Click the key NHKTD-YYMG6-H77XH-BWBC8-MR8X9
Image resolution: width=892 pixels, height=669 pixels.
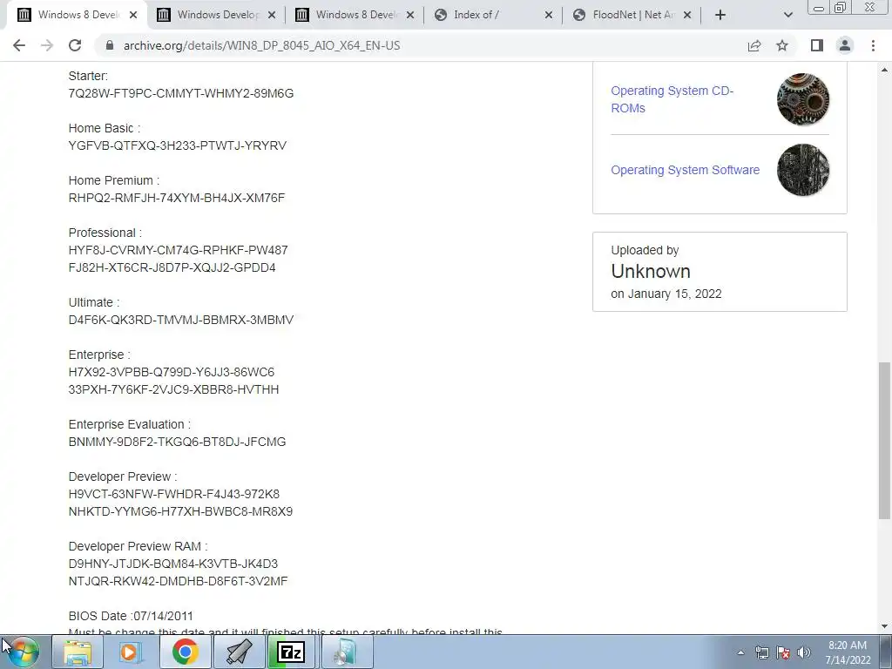(180, 511)
